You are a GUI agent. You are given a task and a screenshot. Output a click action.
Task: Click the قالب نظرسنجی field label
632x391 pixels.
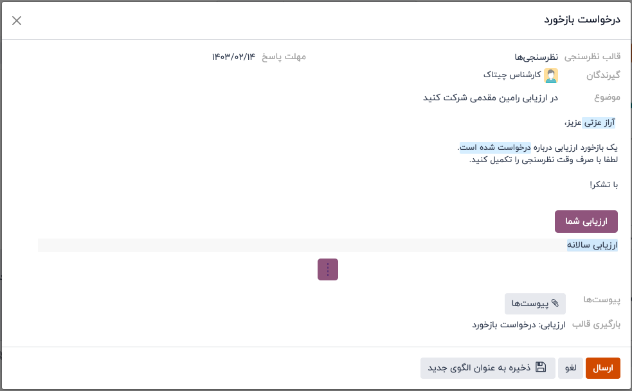[x=592, y=57]
